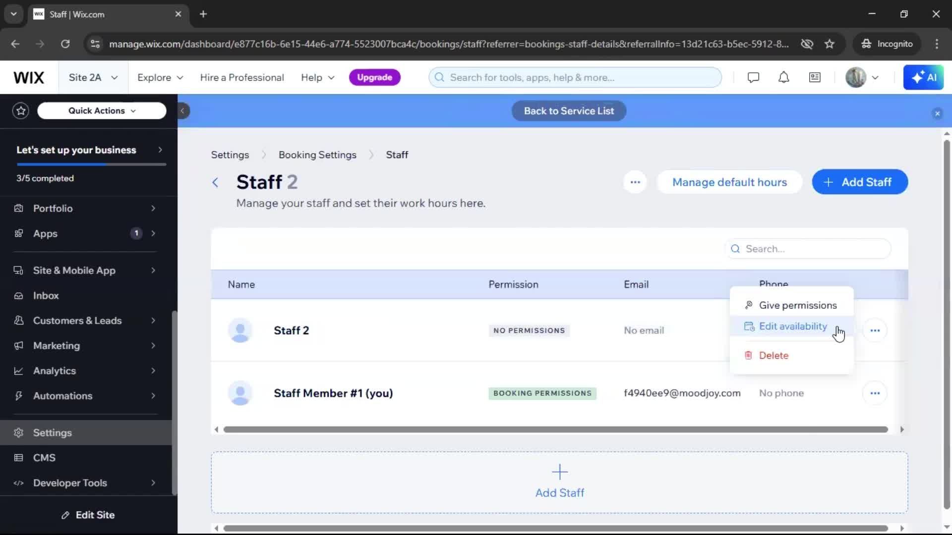Open the Quick Actions dropdown
This screenshot has height=535, width=952.
102,110
